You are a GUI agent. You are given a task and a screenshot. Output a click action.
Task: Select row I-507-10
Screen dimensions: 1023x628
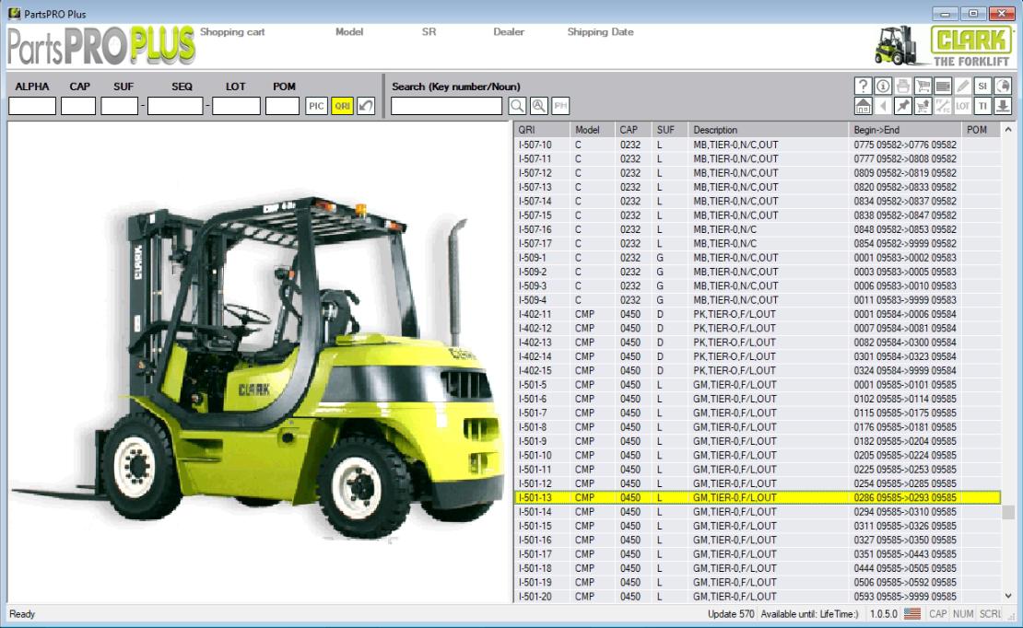coord(757,145)
